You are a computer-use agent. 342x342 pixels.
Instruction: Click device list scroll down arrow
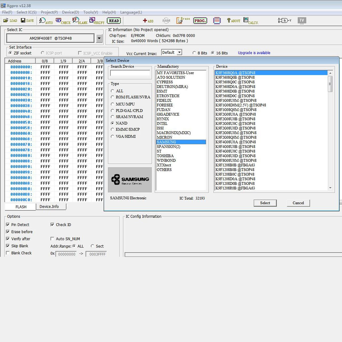[330, 188]
